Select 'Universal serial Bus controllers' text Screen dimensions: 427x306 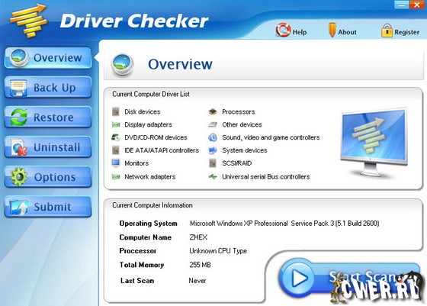[x=266, y=176]
